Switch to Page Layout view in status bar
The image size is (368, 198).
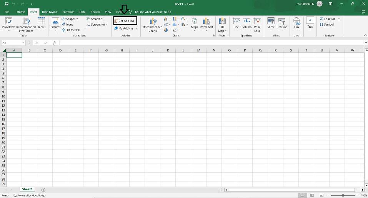(312, 195)
